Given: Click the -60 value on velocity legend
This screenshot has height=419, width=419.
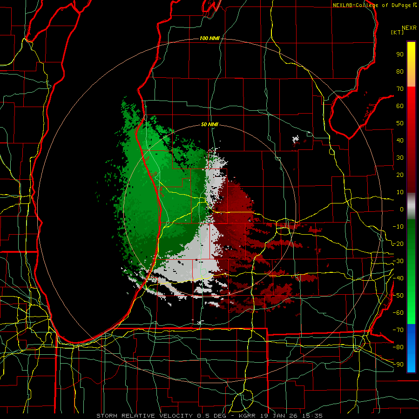Looking at the screenshot, I should [398, 313].
